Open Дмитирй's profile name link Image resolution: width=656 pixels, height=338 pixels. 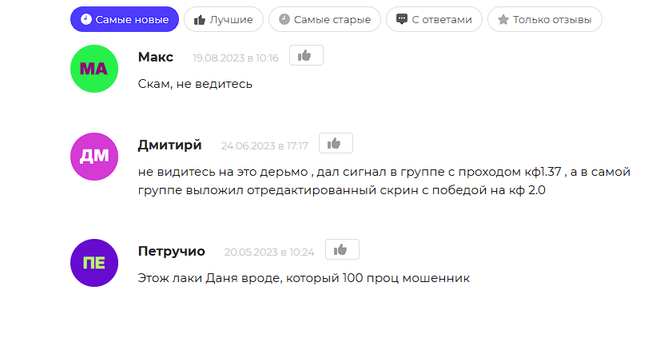pyautogui.click(x=169, y=145)
